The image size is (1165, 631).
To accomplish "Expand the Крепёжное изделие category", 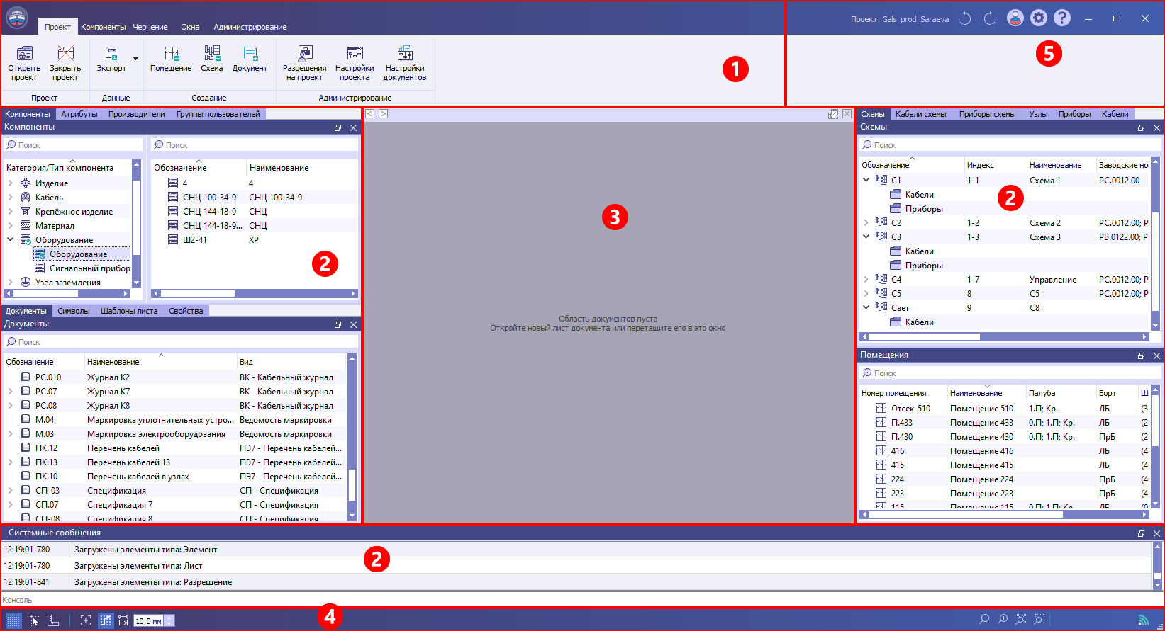I will (10, 211).
